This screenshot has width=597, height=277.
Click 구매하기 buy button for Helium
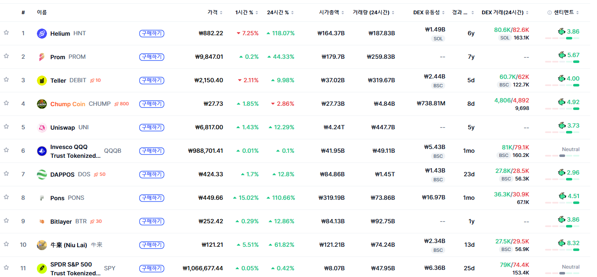[152, 33]
